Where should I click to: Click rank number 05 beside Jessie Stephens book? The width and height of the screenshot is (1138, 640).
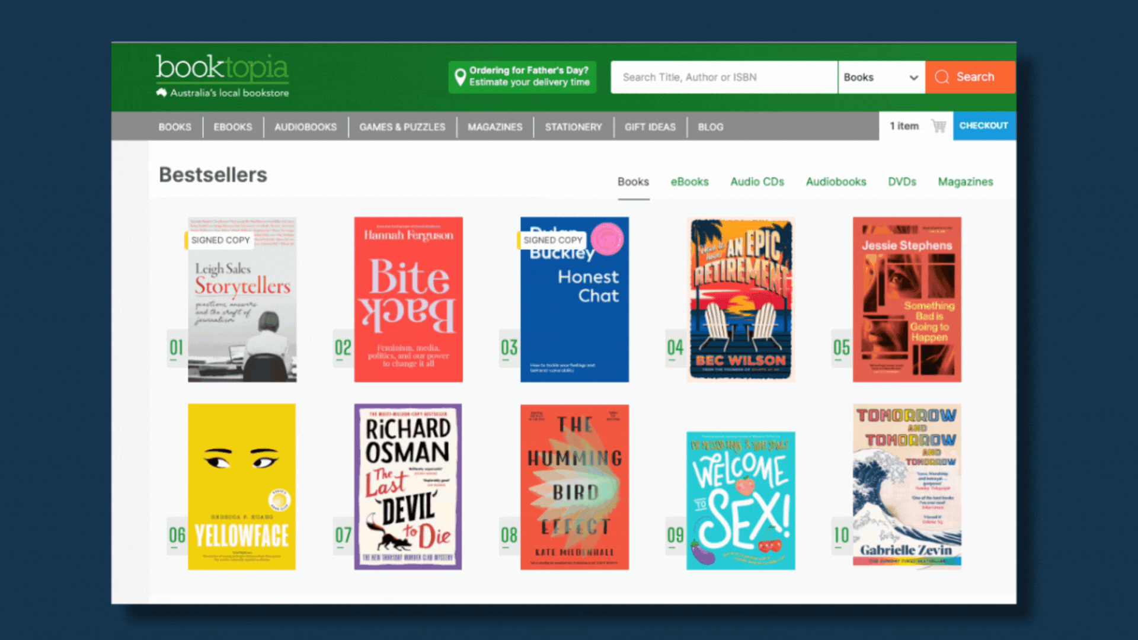tap(841, 348)
